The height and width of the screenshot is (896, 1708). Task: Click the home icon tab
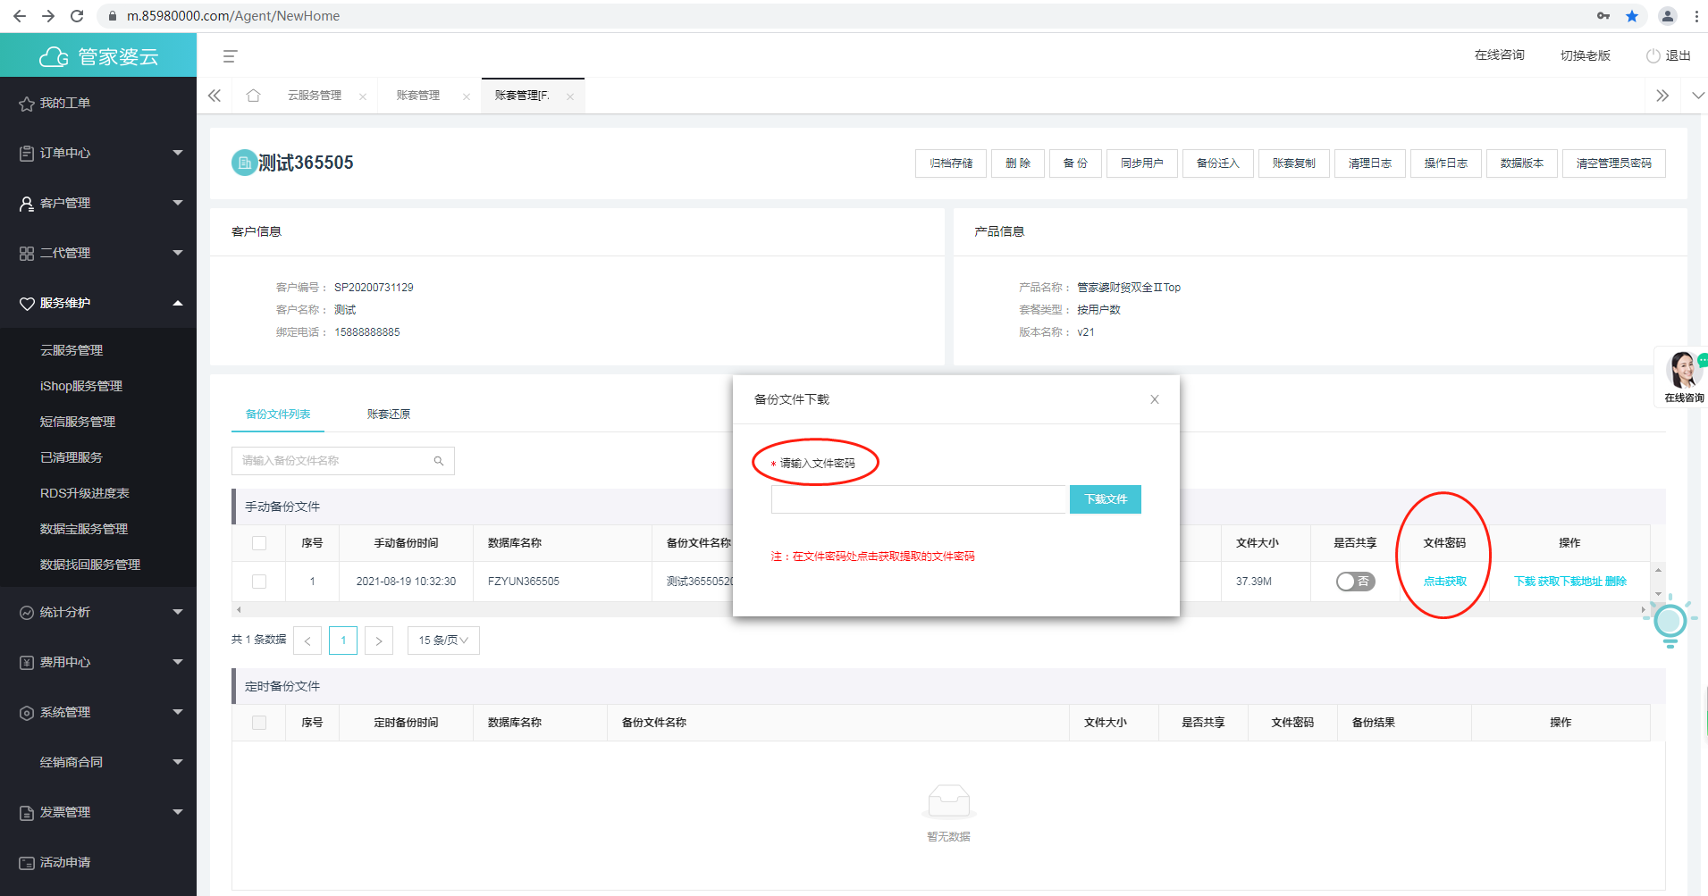click(253, 96)
